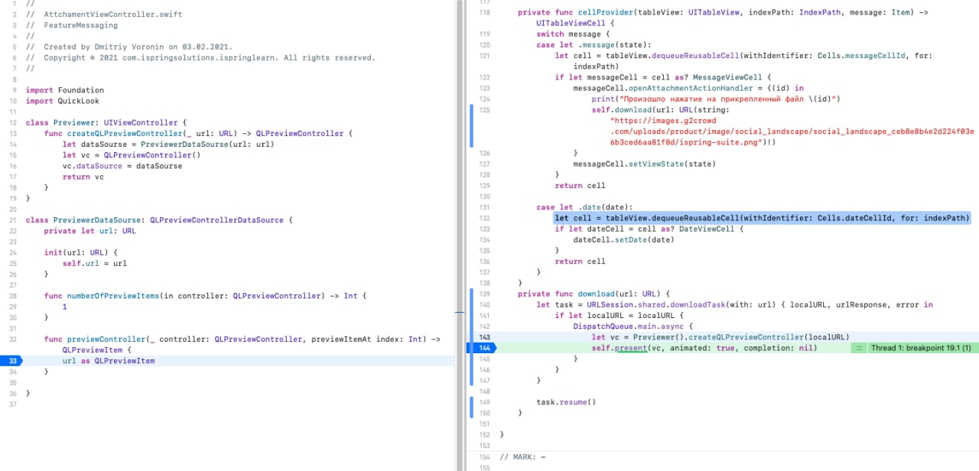Click 'URLSession.shared.downloadTask' on line 140
Image resolution: width=979 pixels, height=471 pixels.
click(x=655, y=304)
